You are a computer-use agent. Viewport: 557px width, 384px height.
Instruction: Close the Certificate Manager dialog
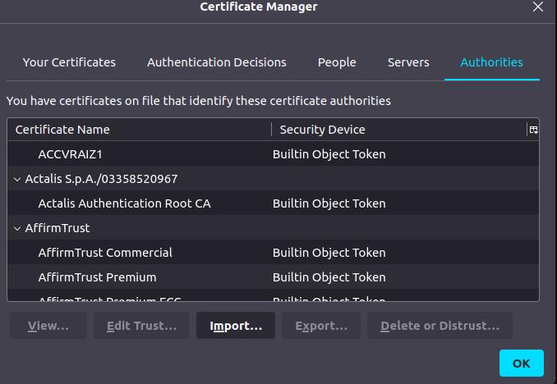(x=538, y=7)
